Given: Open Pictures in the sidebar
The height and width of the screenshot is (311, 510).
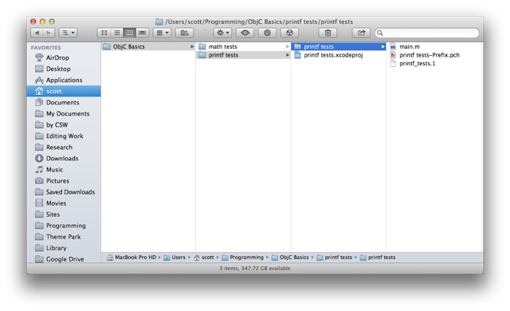Looking at the screenshot, I should coord(57,181).
